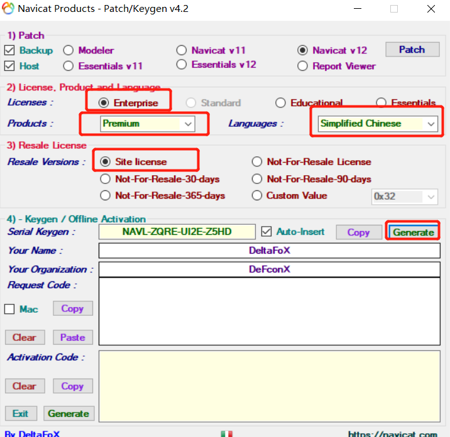
Task: Click the Your Organization field containing DeFconX
Action: [x=270, y=269]
